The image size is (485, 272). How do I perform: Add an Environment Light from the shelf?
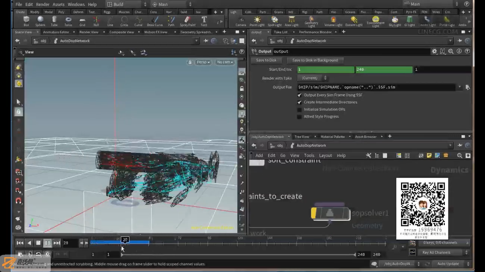(x=376, y=22)
